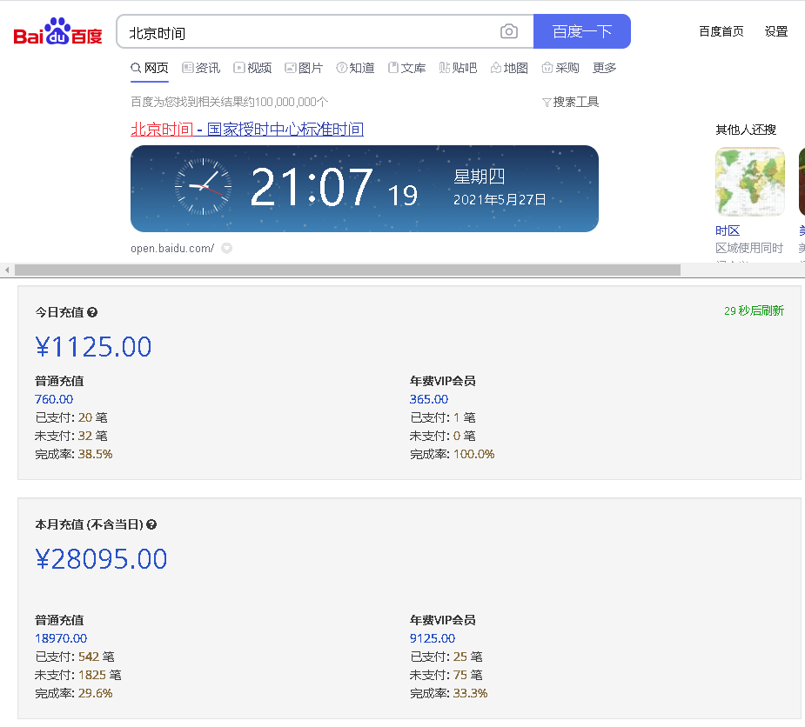The image size is (805, 727).
Task: Click help icon next to 本月充值
Action: 151,524
